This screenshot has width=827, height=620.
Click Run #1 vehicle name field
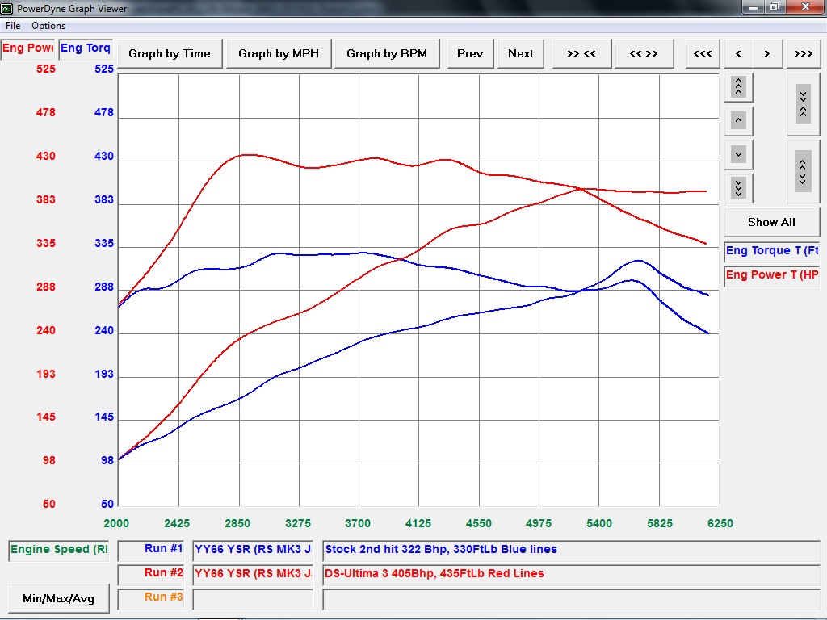pyautogui.click(x=253, y=551)
